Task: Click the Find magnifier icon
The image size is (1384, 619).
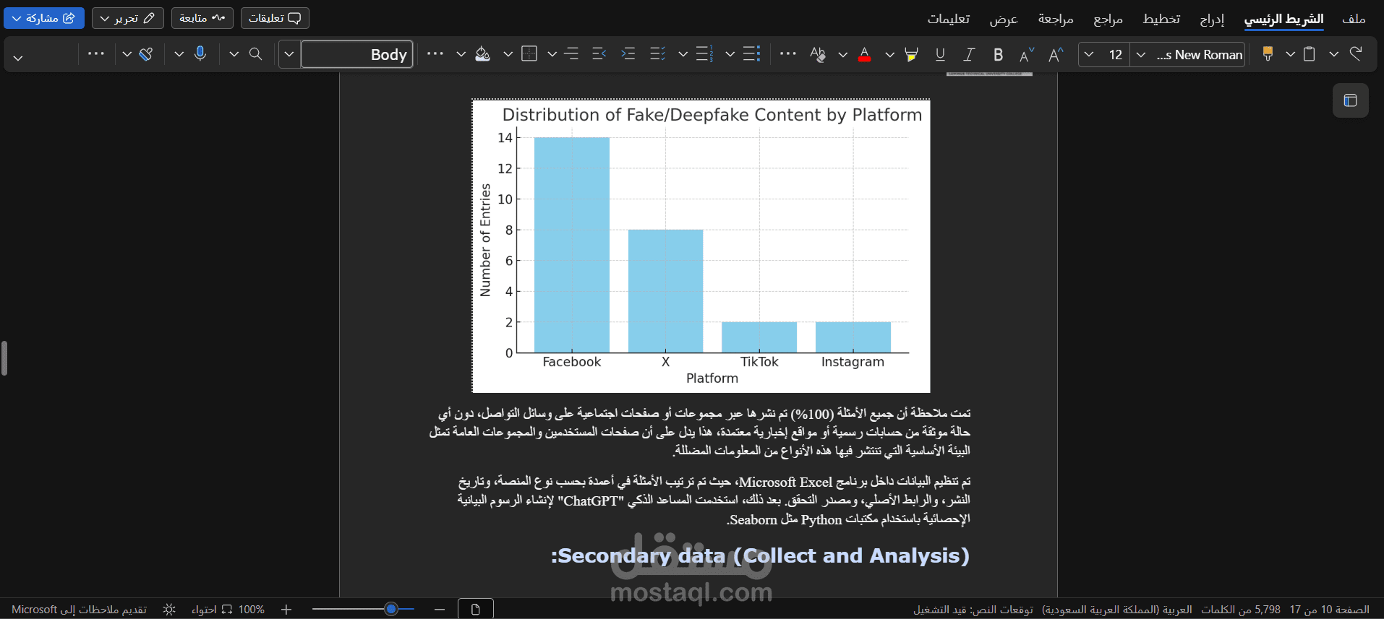Action: pos(255,53)
